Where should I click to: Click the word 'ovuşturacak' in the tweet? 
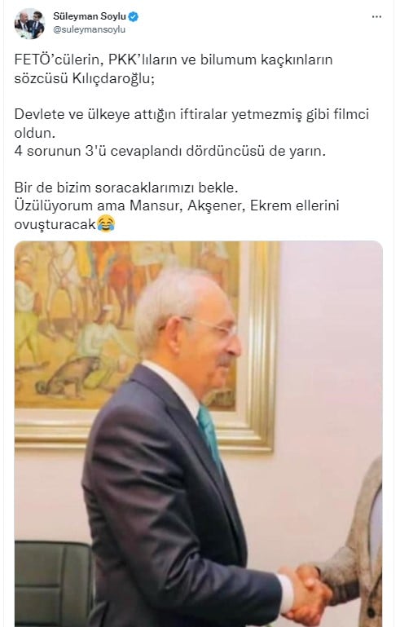point(55,224)
